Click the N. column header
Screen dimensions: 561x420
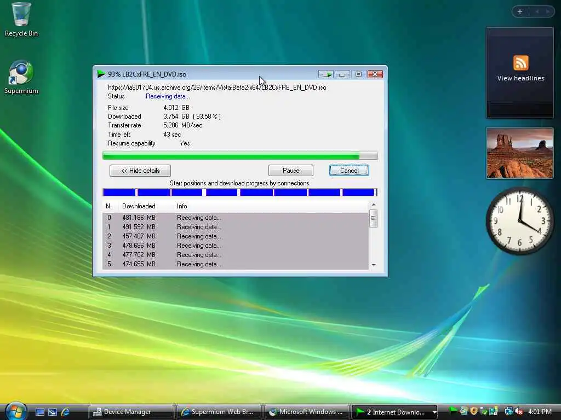tap(109, 206)
